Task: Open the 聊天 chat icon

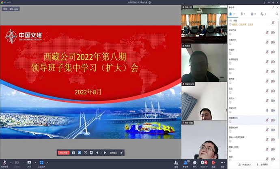Action: click(x=195, y=162)
